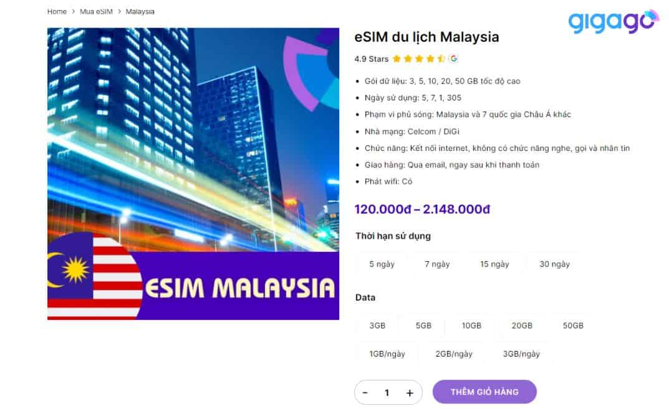This screenshot has height=414, width=669.
Task: Click the plus quantity icon
Action: [x=410, y=393]
